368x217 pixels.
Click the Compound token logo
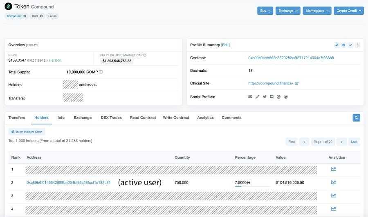tap(8, 7)
